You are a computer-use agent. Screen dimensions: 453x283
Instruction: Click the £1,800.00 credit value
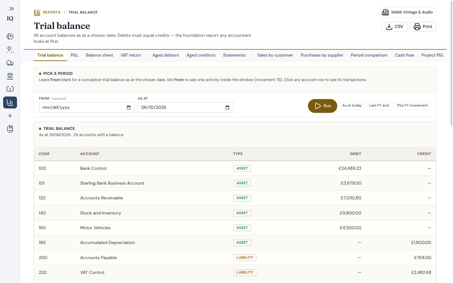421,243
